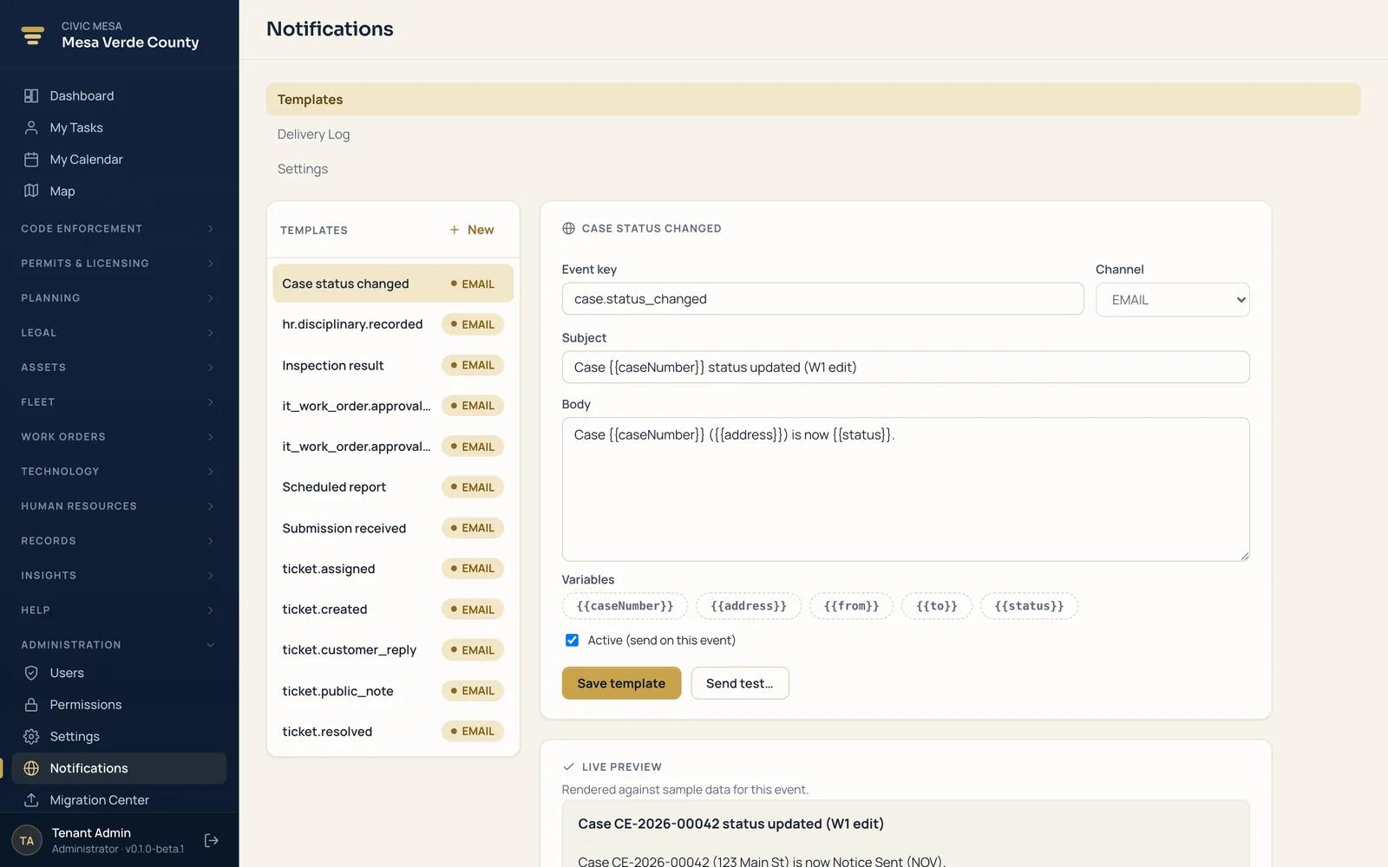Collapse the Administration section

pyautogui.click(x=117, y=645)
